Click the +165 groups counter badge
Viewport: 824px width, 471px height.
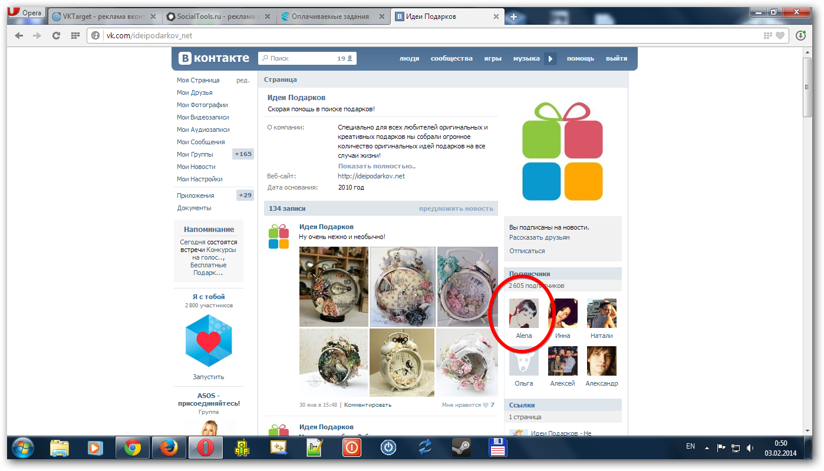tap(243, 154)
